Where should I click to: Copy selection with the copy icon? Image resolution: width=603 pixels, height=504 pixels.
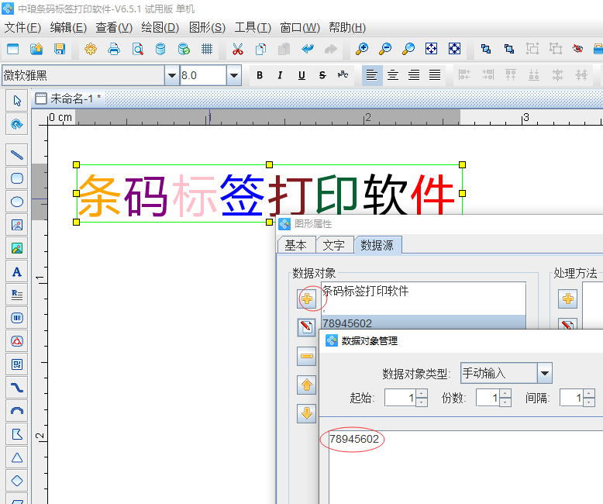pos(260,49)
